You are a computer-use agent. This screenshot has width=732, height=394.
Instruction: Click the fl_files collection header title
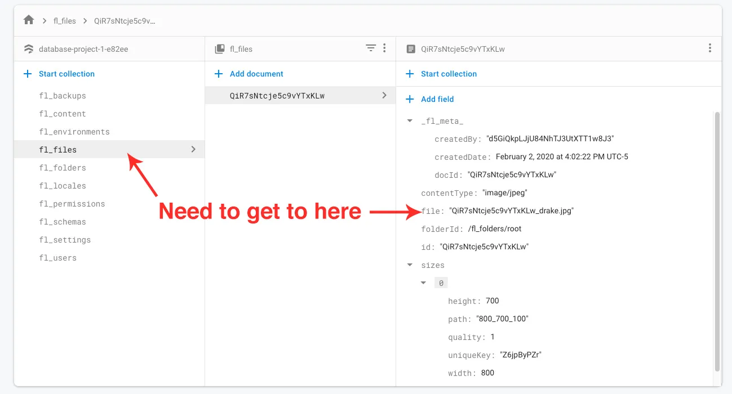241,49
